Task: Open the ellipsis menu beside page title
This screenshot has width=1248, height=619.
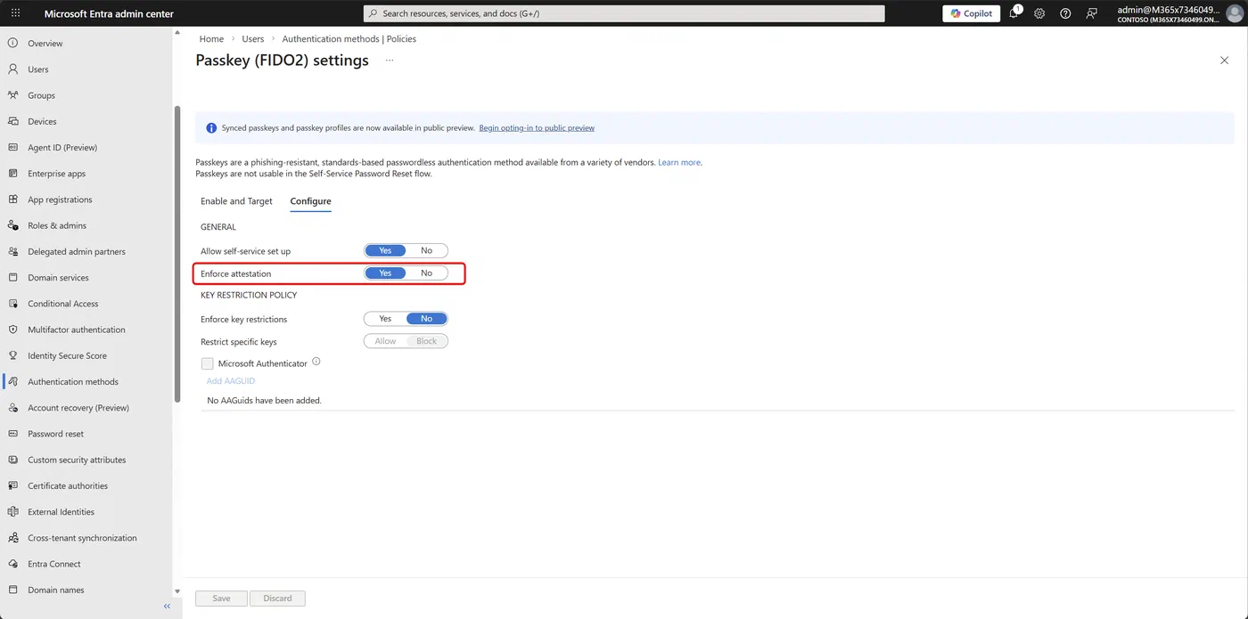Action: (x=389, y=61)
